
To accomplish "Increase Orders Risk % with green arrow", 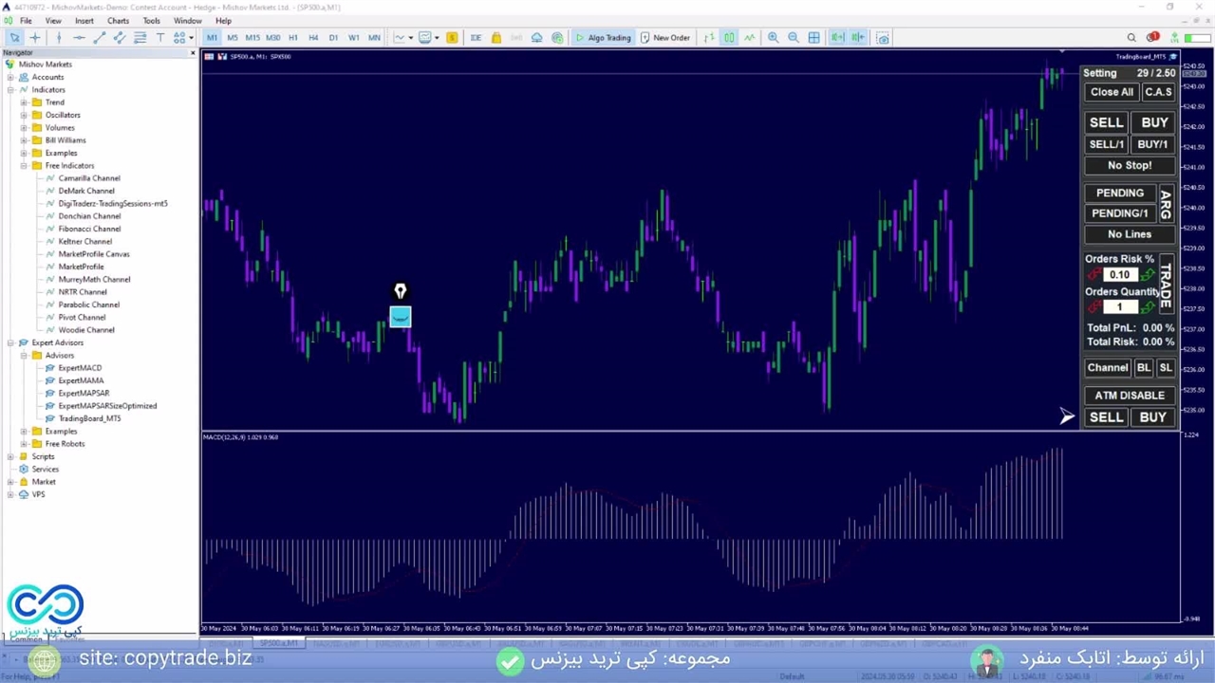I will coord(1149,275).
